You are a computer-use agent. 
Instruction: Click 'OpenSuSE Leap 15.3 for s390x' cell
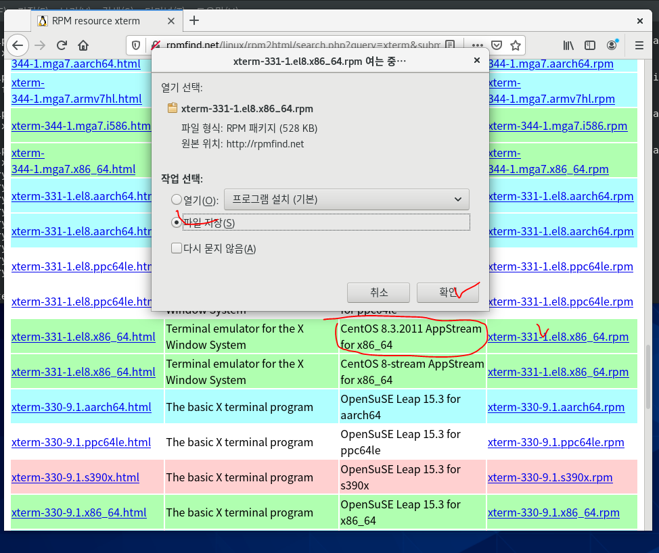tap(412, 477)
